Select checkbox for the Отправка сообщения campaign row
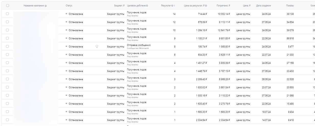Viewport: 315px width, 126px height. coord(7,46)
